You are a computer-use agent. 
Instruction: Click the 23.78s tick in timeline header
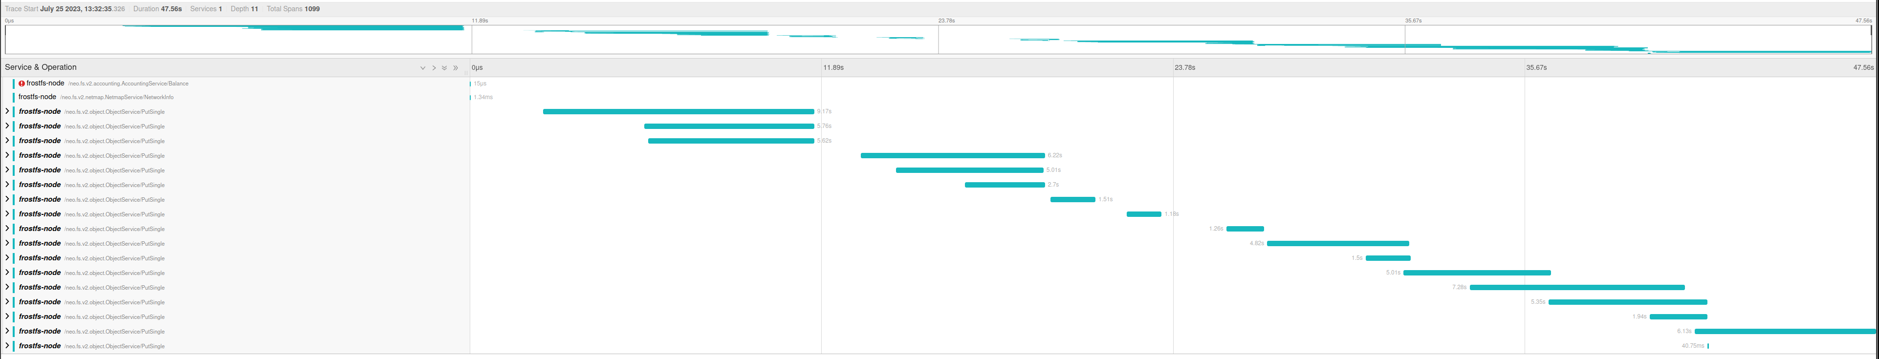point(1184,68)
